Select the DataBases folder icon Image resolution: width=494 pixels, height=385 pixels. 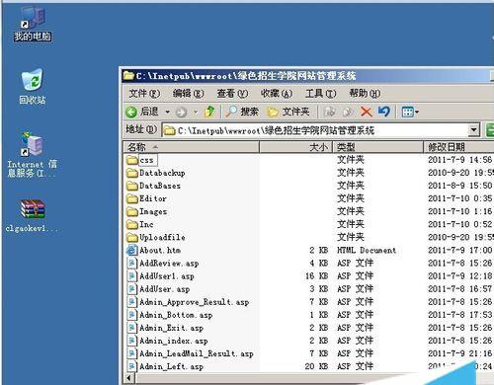click(x=132, y=186)
